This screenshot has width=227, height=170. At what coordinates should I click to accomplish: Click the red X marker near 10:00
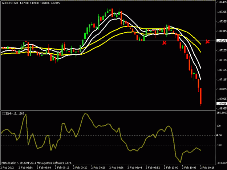point(164,43)
